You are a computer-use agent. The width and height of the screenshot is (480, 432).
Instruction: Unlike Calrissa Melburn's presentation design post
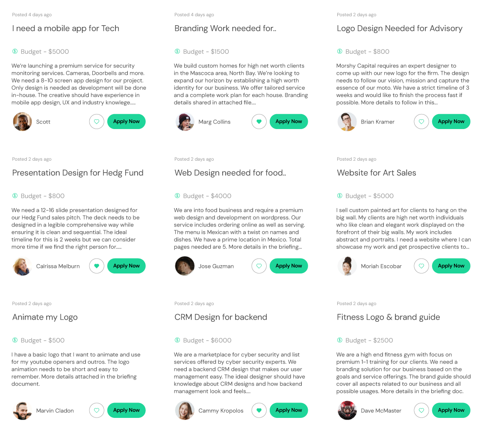(x=97, y=266)
